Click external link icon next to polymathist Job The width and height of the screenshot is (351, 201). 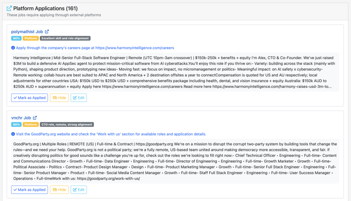click(47, 32)
